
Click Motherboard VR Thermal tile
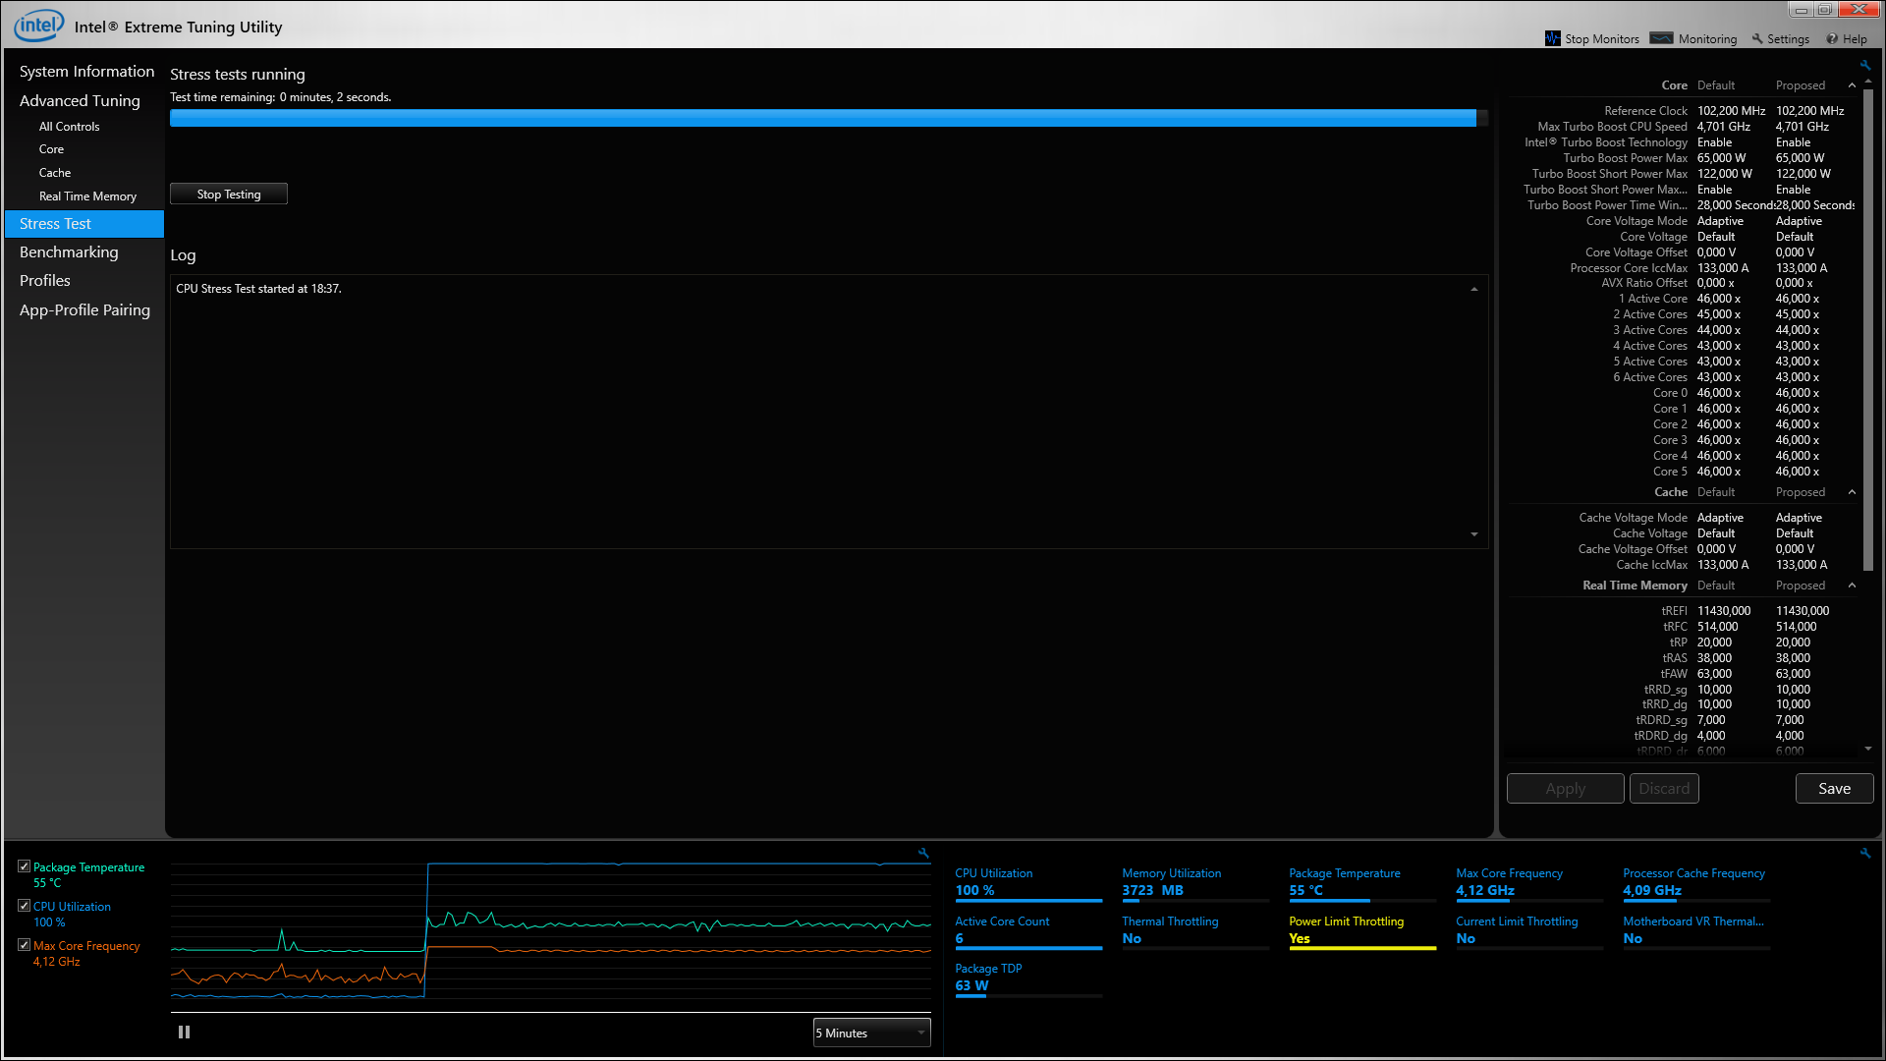point(1696,930)
